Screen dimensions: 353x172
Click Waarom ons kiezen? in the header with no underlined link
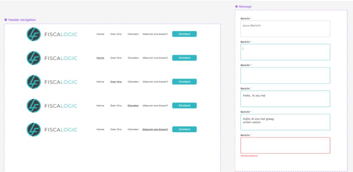point(155,34)
